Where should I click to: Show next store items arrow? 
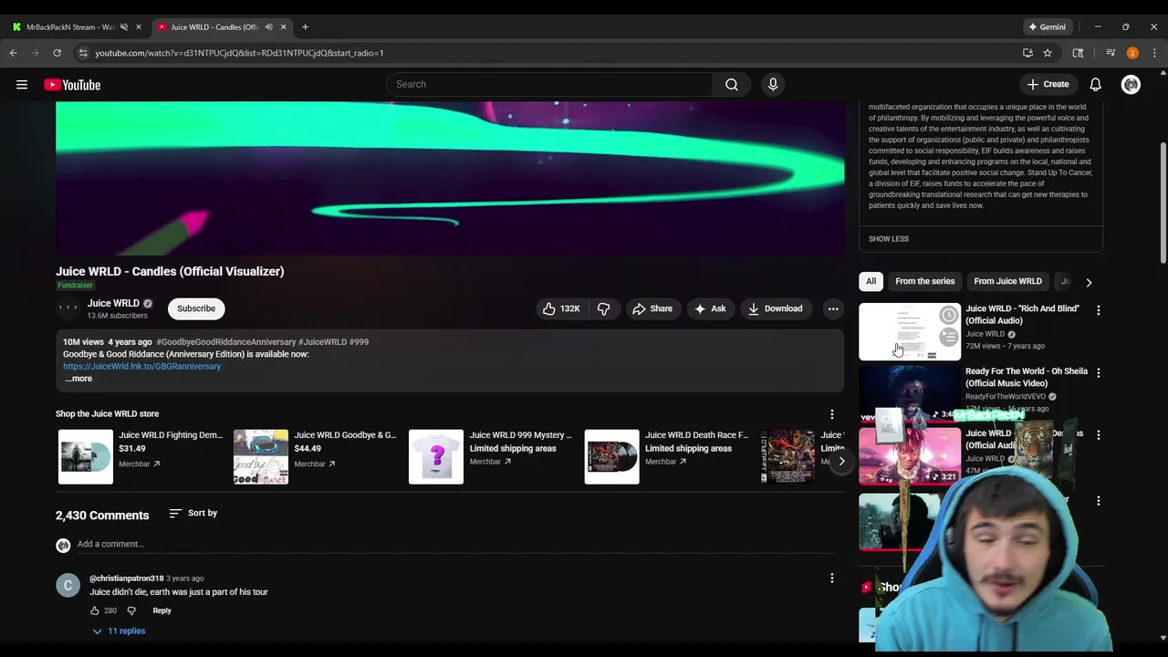[841, 461]
